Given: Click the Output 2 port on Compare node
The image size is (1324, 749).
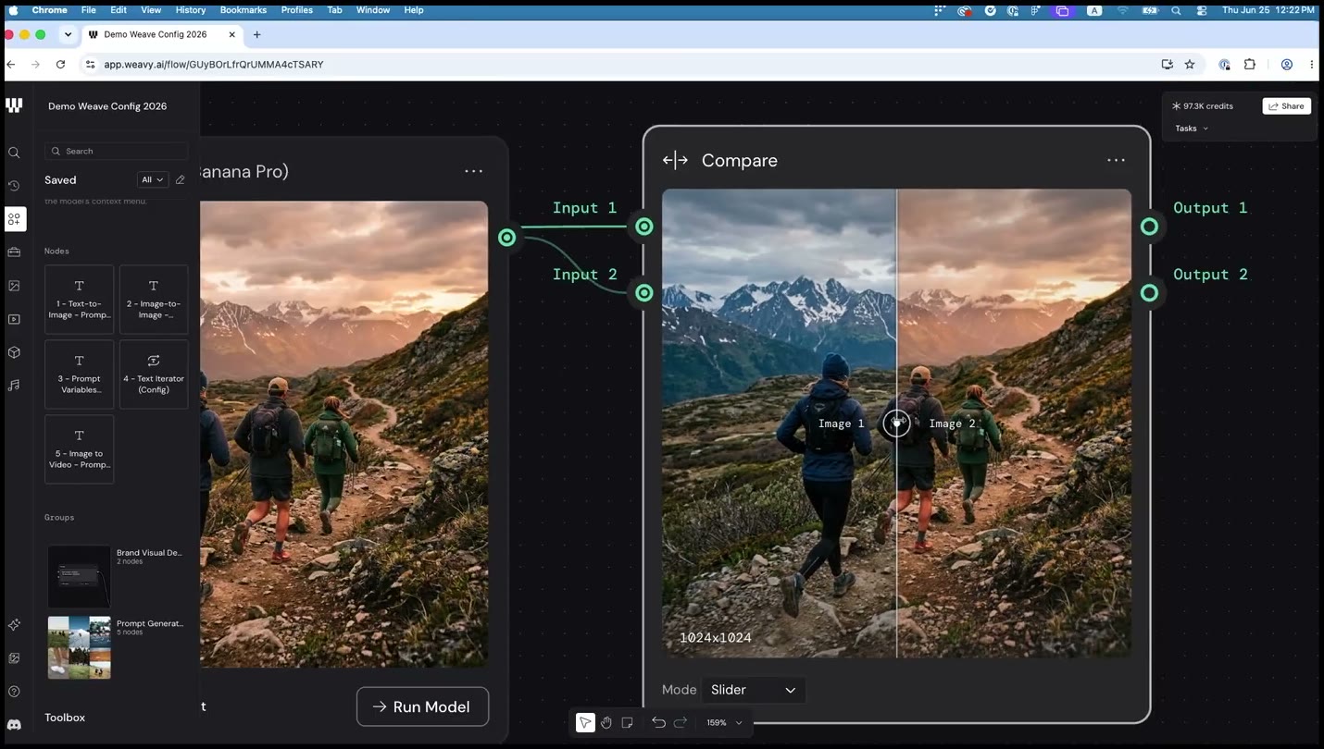Looking at the screenshot, I should pos(1149,293).
